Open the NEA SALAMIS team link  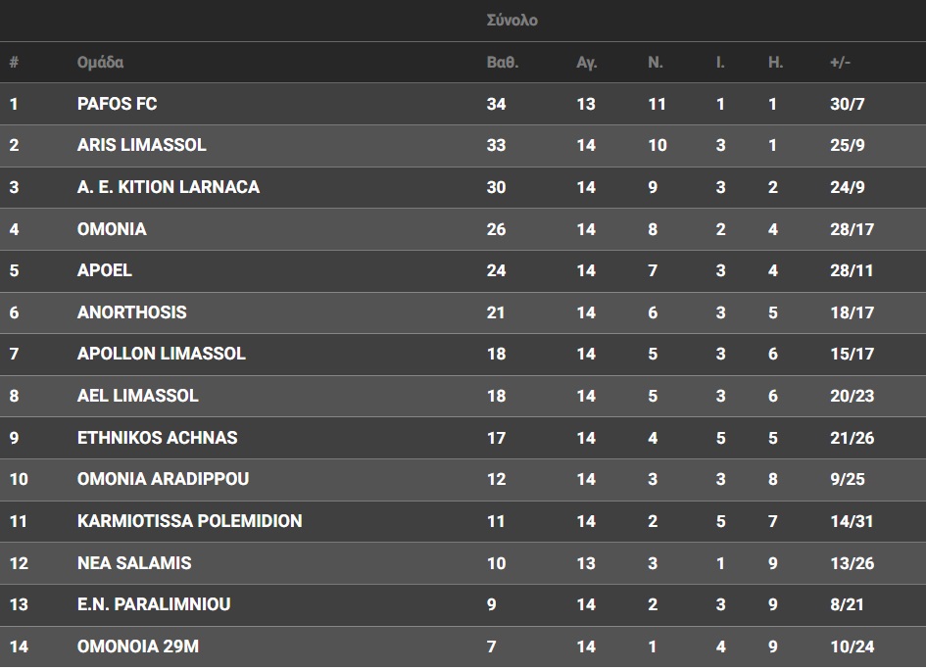tap(134, 563)
